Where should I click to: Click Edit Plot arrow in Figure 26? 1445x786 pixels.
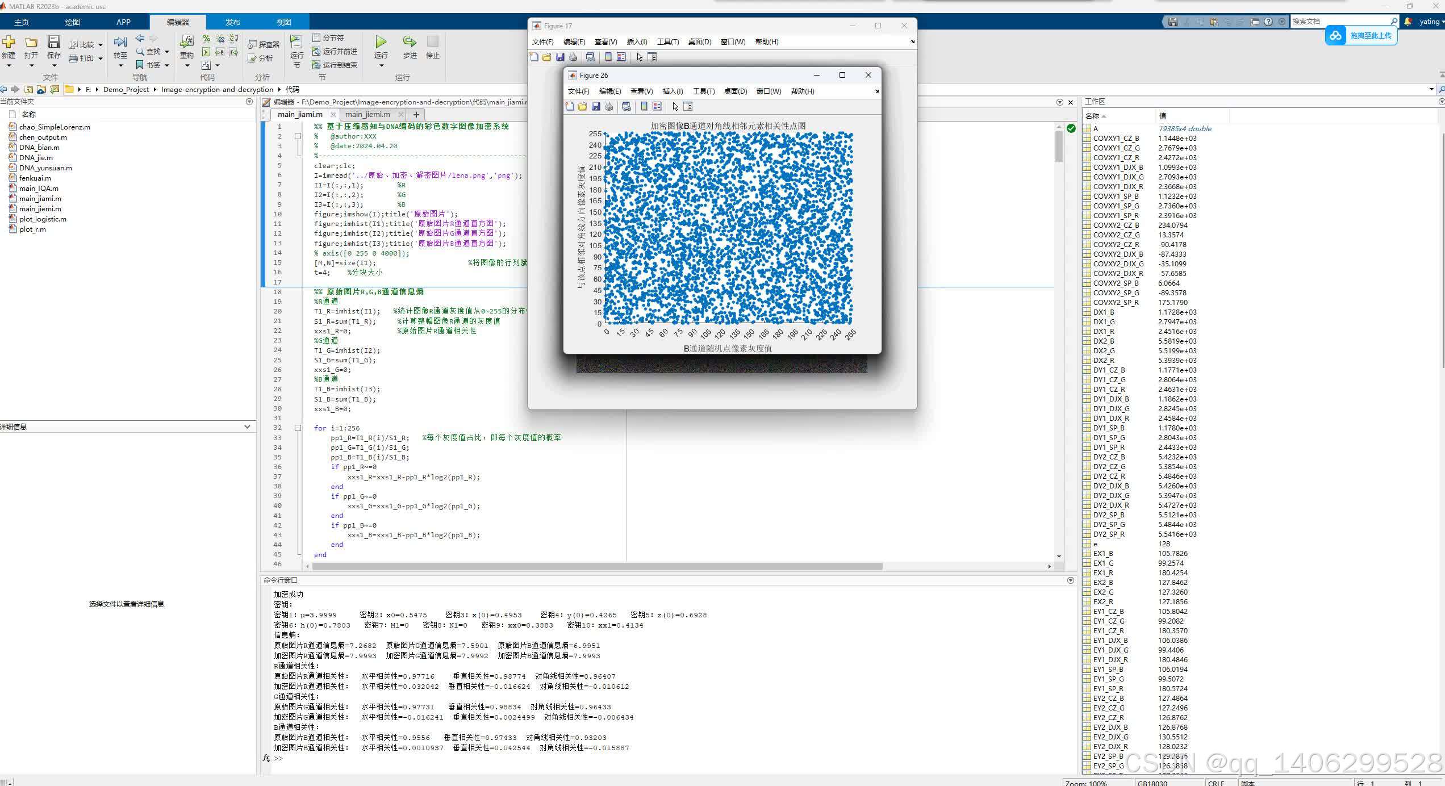675,106
